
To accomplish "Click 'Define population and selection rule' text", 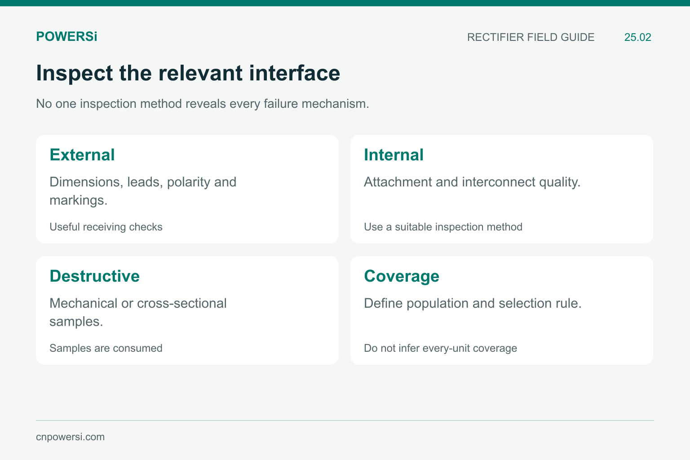I will pyautogui.click(x=473, y=303).
